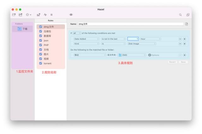Open the 移动 action dropdown
The image size is (202, 134).
click(90, 55)
